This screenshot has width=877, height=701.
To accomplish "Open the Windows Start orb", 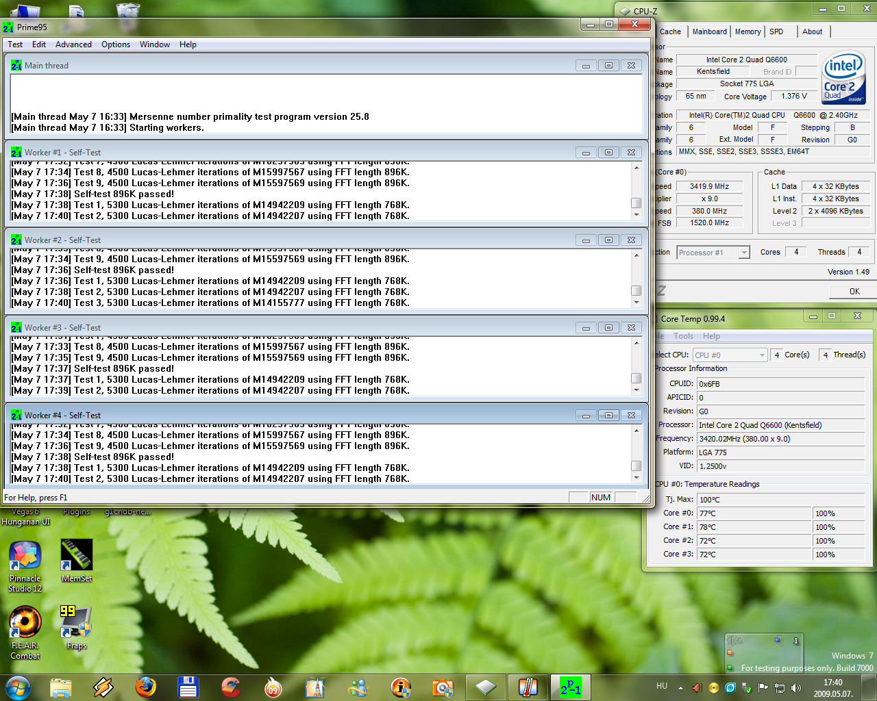I will point(18,687).
